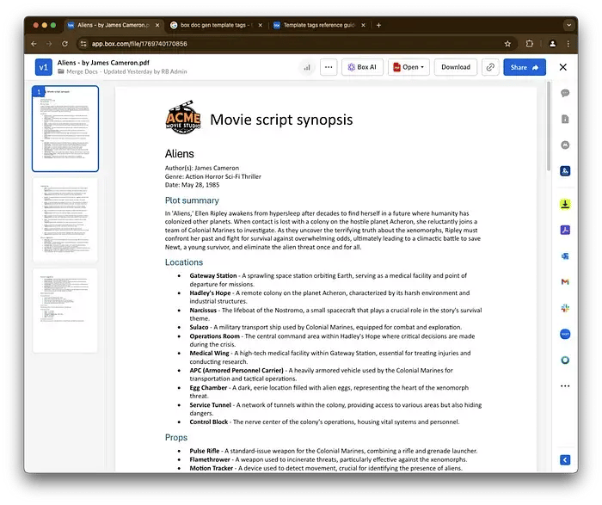The height and width of the screenshot is (505, 602).
Task: Share to Slack integration icon
Action: click(x=565, y=308)
